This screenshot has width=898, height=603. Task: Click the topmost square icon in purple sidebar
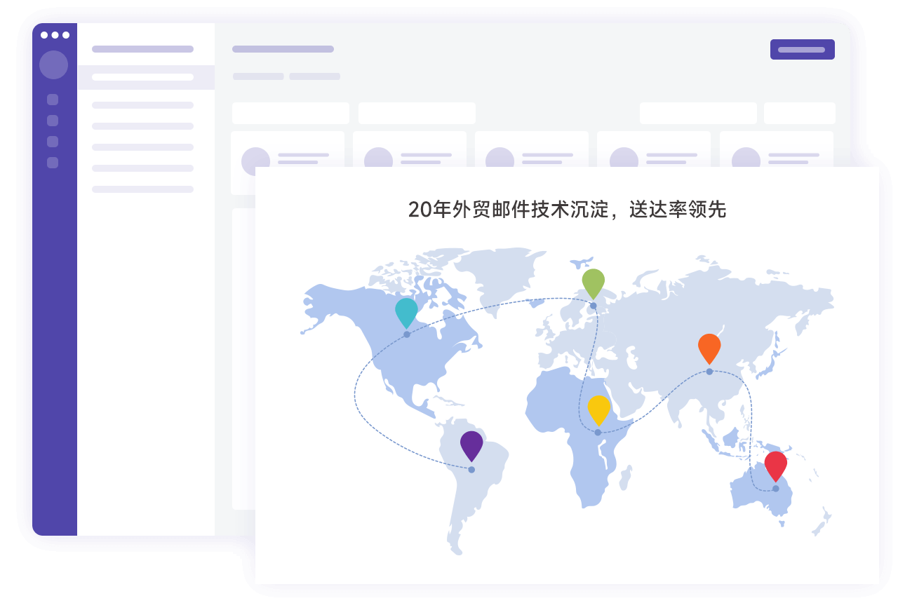(53, 100)
